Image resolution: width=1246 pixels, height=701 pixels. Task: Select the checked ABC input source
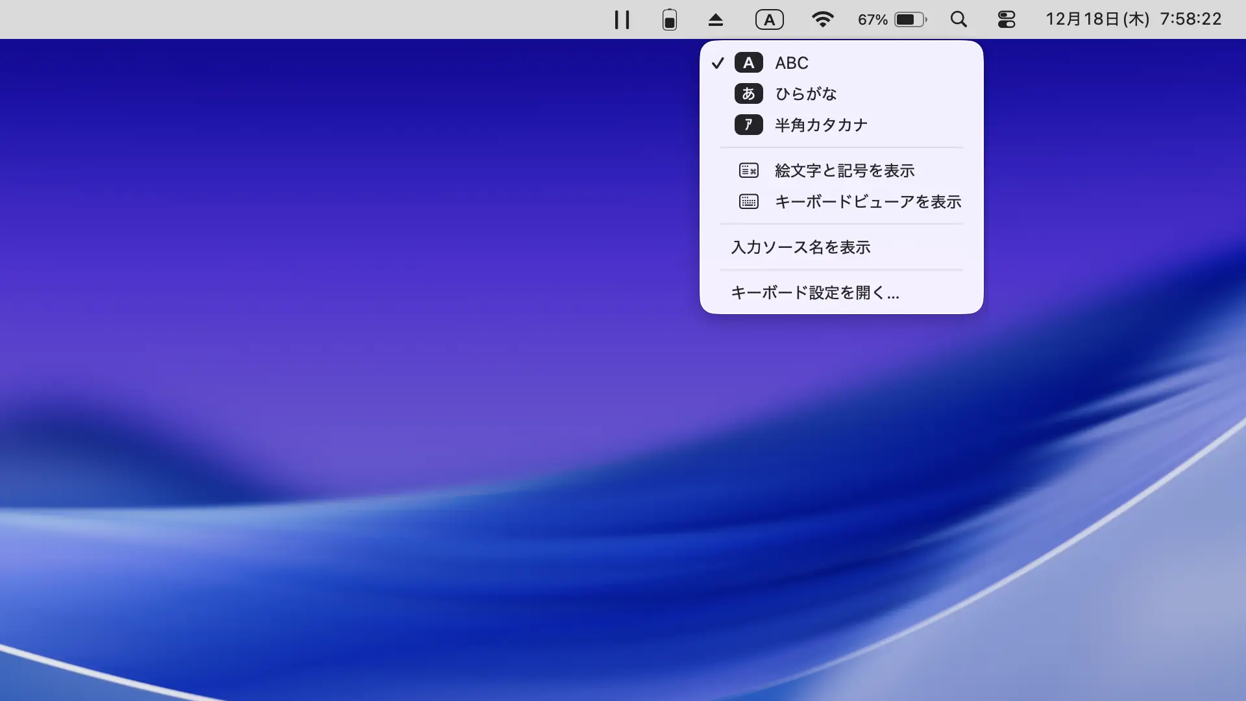(792, 63)
